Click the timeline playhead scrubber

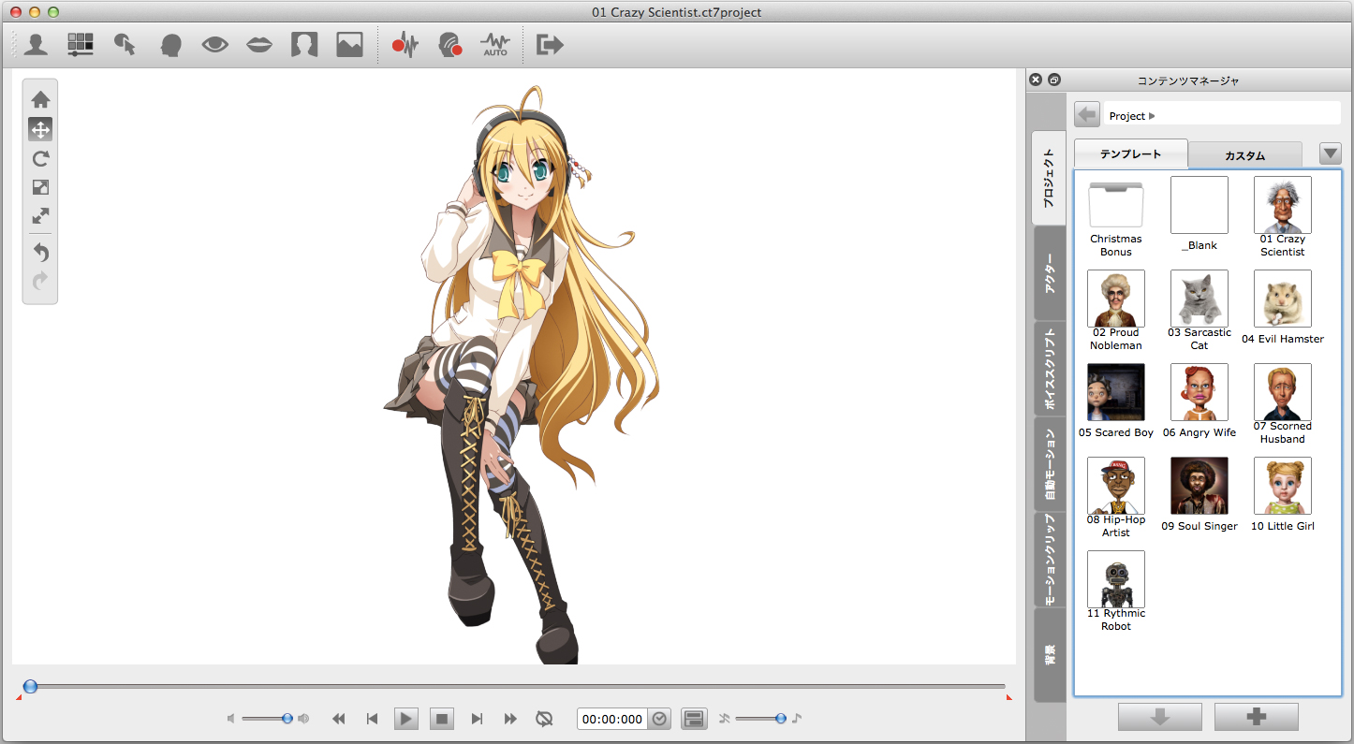pyautogui.click(x=30, y=686)
